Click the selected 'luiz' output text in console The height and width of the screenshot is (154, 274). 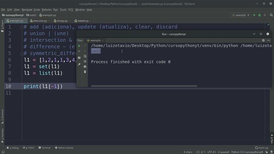click(96, 51)
